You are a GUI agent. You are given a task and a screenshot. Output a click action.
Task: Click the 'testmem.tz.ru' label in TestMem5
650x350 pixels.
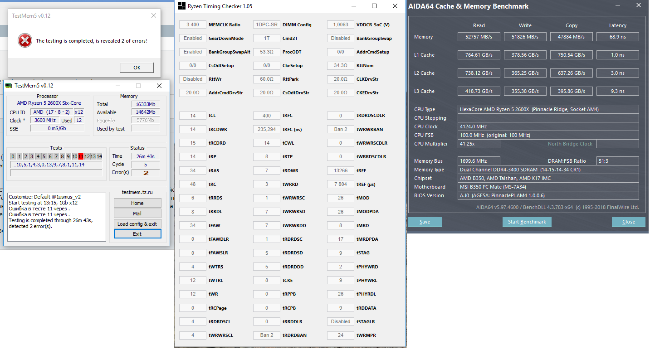tap(137, 192)
